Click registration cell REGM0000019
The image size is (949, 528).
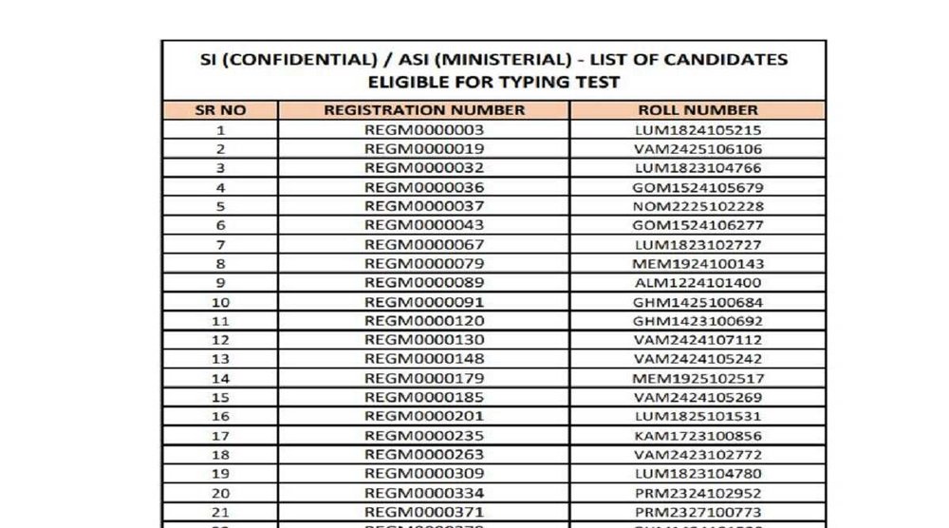424,149
